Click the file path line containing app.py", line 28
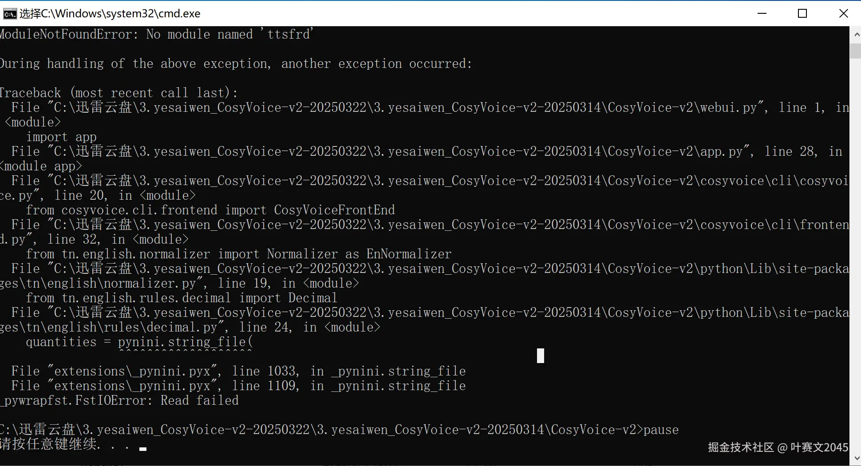Viewport: 861px width, 466px height. tap(427, 151)
